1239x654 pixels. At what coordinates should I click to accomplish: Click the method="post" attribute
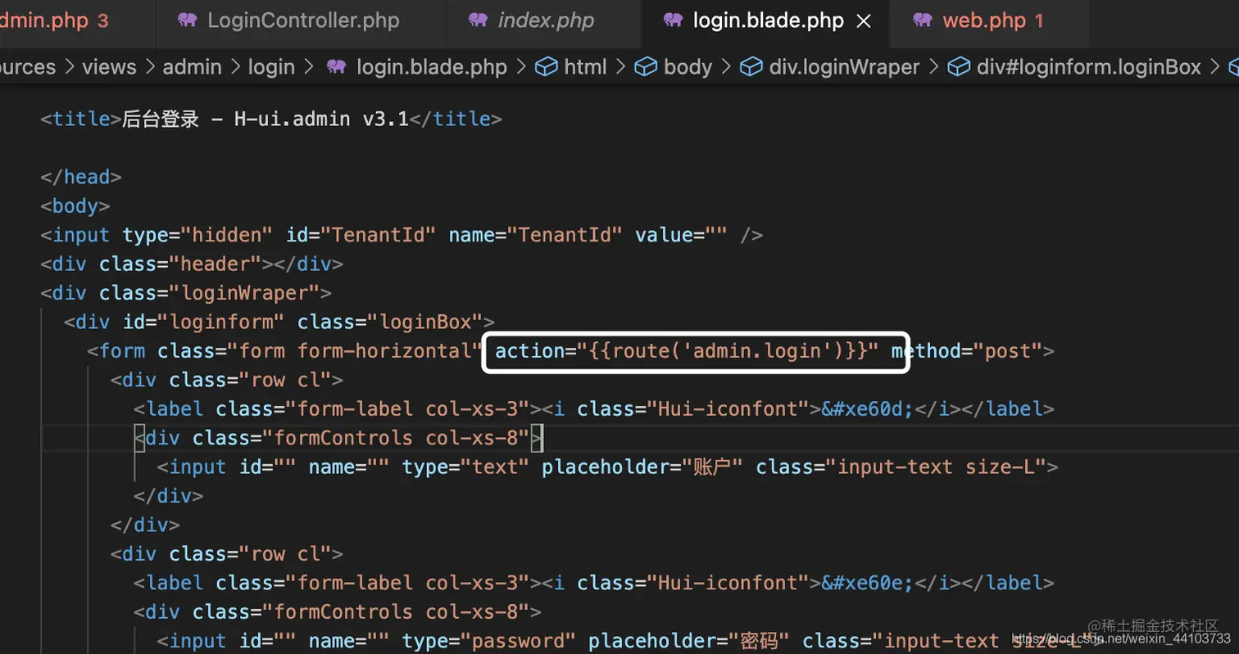[966, 351]
